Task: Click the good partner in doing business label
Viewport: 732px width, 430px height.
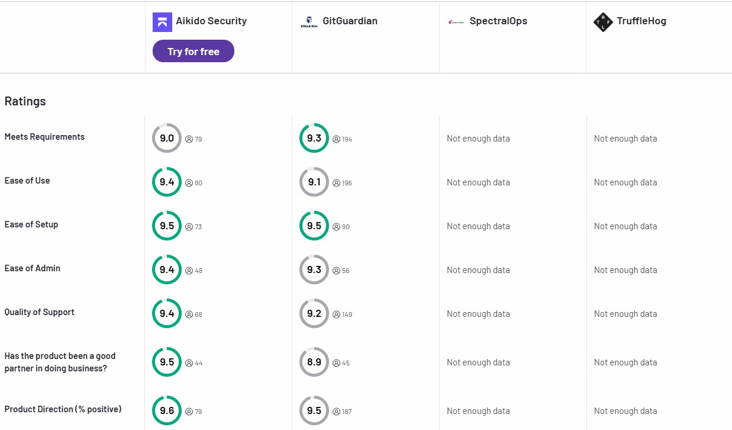Action: pos(60,362)
